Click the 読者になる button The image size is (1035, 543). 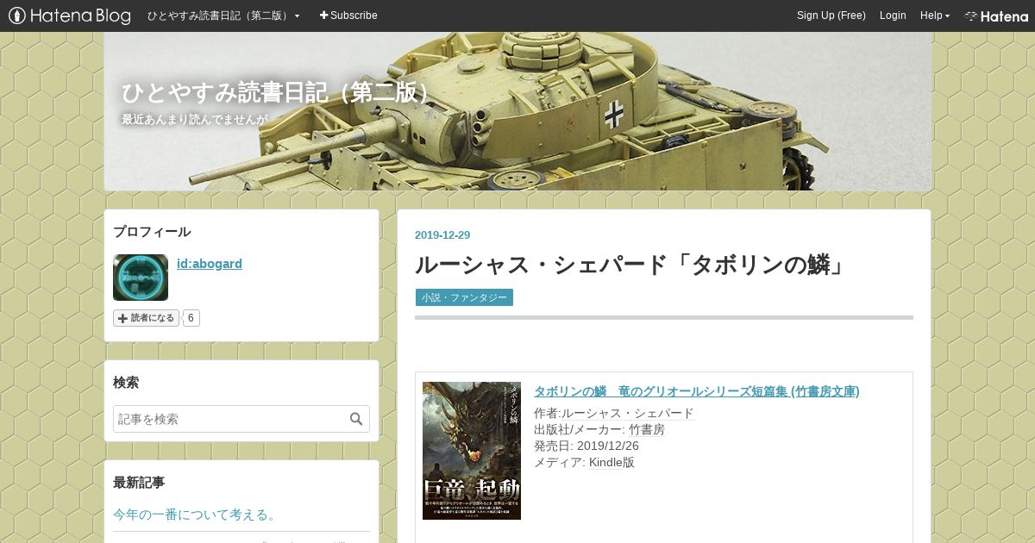click(146, 318)
